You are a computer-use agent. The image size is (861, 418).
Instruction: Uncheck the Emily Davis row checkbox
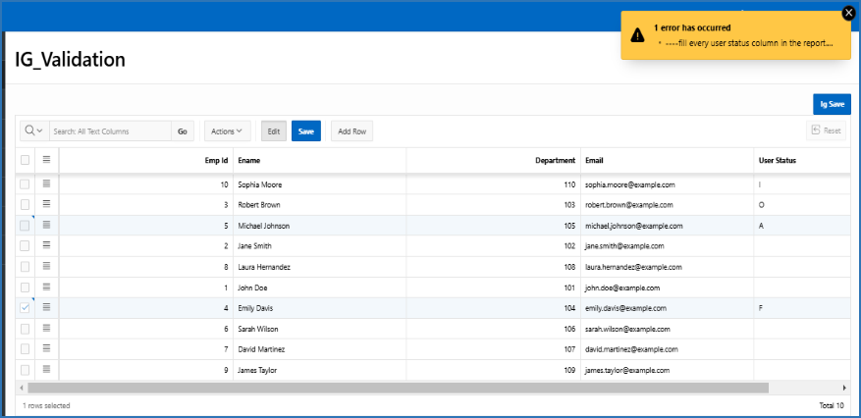26,308
